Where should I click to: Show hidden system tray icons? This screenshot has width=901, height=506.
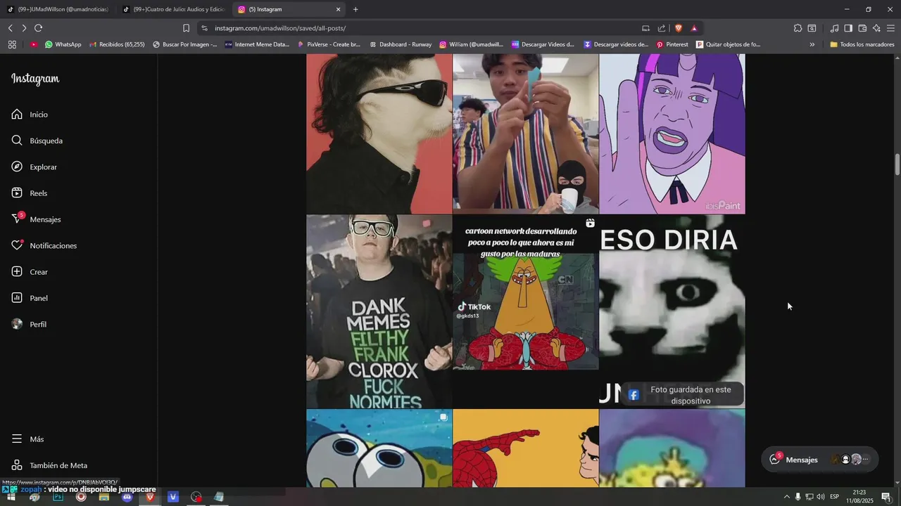pos(786,497)
